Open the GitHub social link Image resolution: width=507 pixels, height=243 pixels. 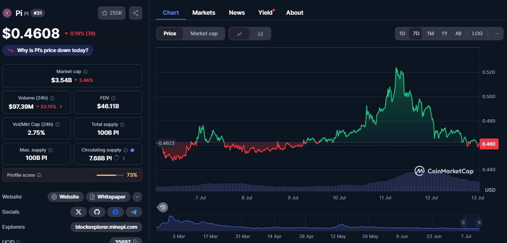97,212
